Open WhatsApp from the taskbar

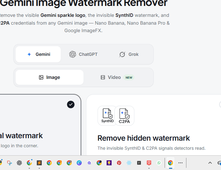pyautogui.click(x=159, y=163)
